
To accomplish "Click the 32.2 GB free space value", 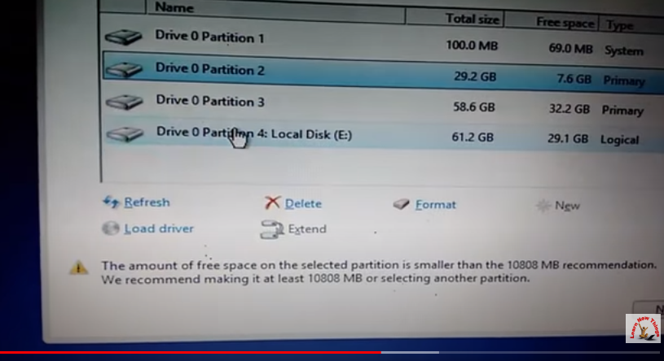I will tap(569, 109).
